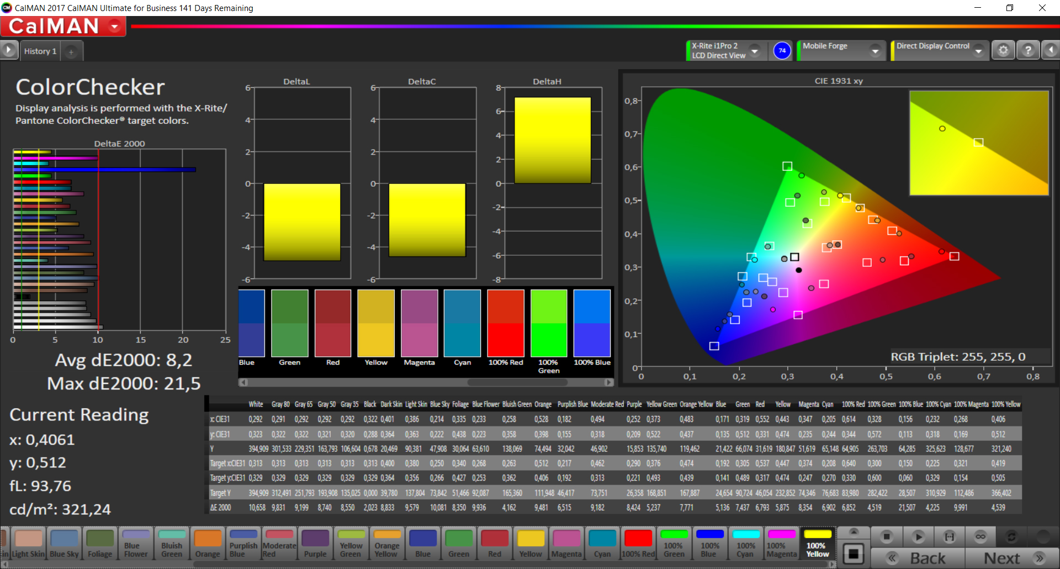Expand the pattern panel up arrow
Screen dimensions: 1060x569
(x=854, y=532)
